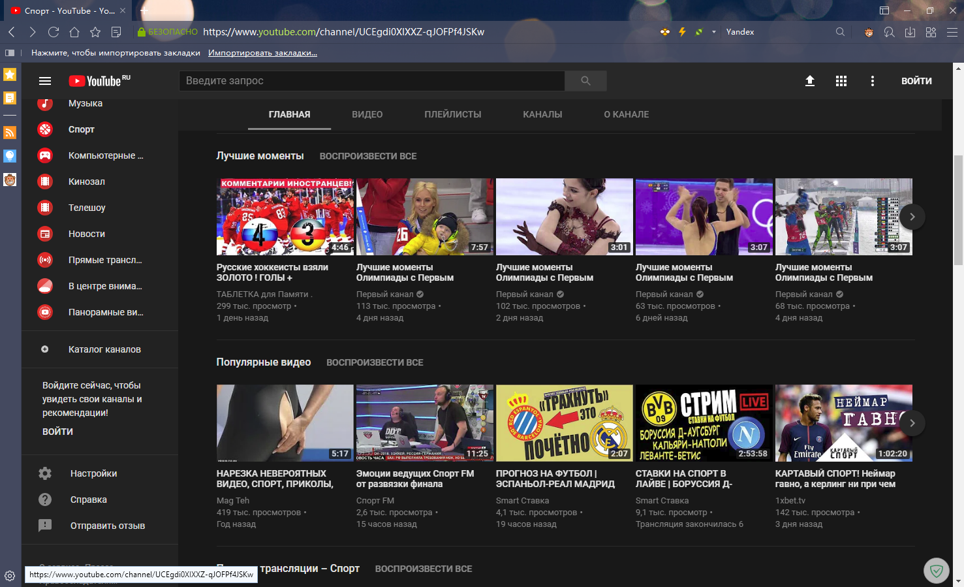Click the upload video icon
This screenshot has width=964, height=587.
809,81
